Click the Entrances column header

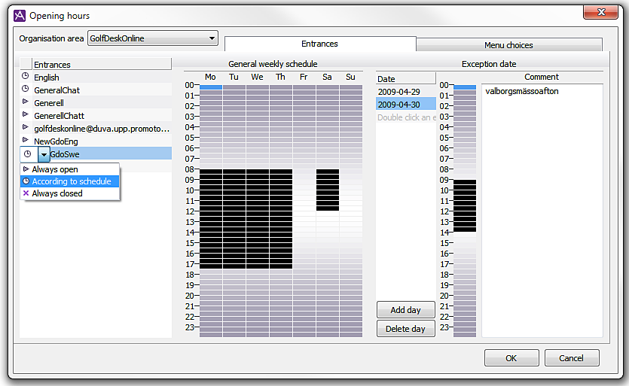[x=102, y=65]
